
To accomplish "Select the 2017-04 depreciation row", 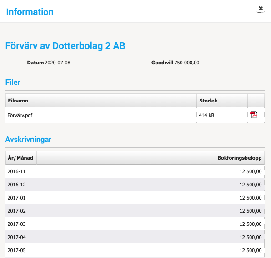I will tap(135, 237).
